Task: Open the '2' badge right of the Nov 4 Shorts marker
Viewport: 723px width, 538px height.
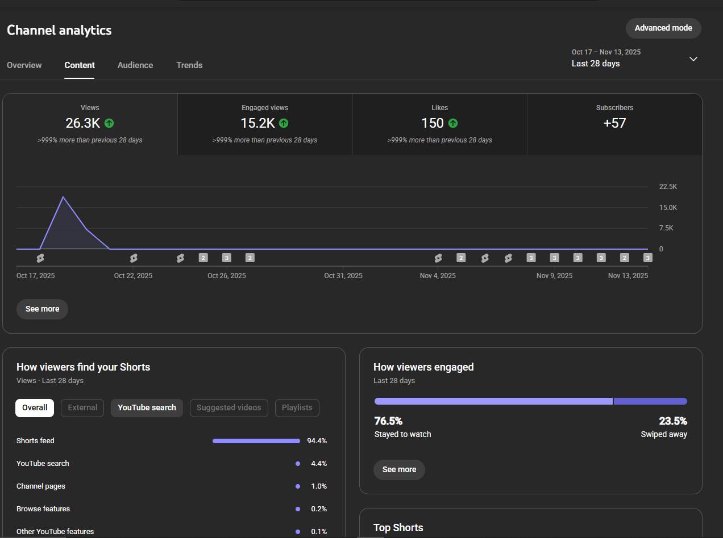Action: [461, 258]
